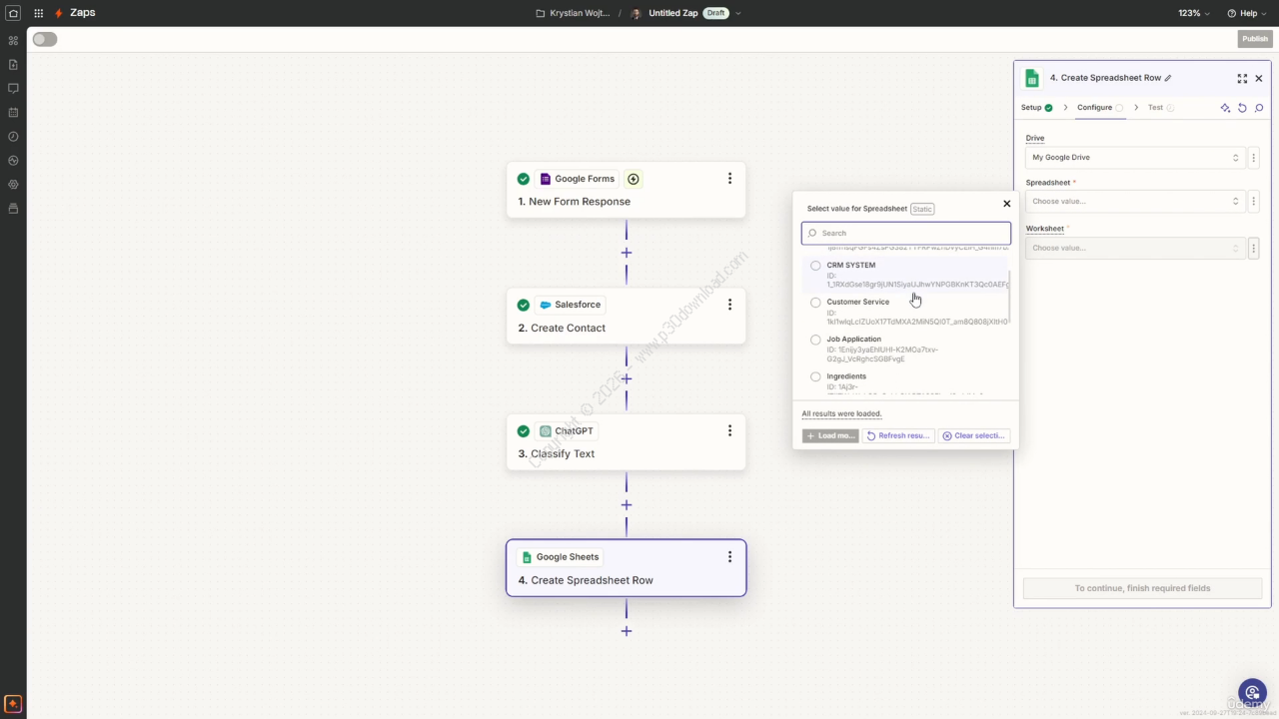Image resolution: width=1279 pixels, height=719 pixels.
Task: Click the spreadsheet Search input field
Action: click(x=906, y=234)
